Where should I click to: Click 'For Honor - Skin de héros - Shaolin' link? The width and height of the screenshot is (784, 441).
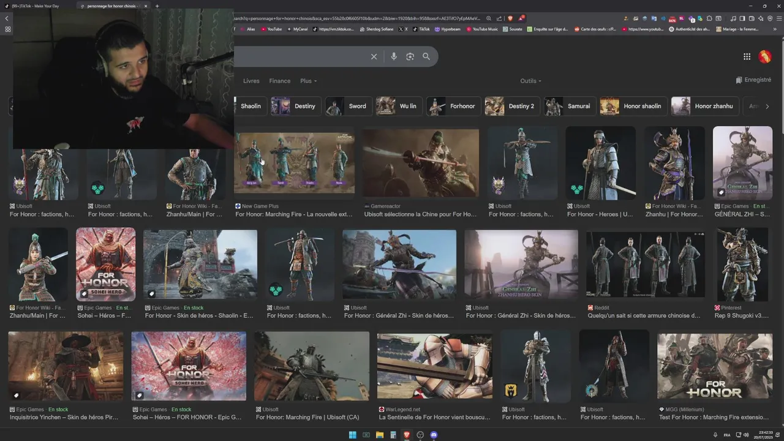[x=199, y=315]
